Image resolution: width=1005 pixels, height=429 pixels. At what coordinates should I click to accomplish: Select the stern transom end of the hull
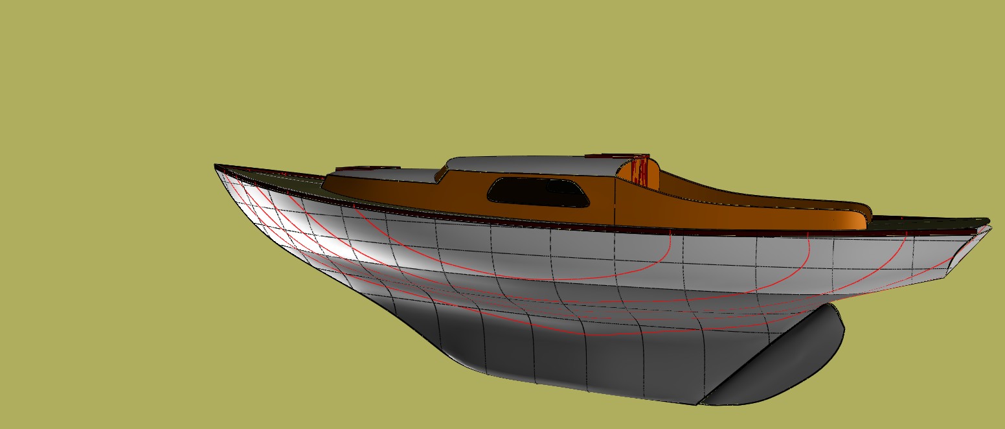[x=965, y=253]
